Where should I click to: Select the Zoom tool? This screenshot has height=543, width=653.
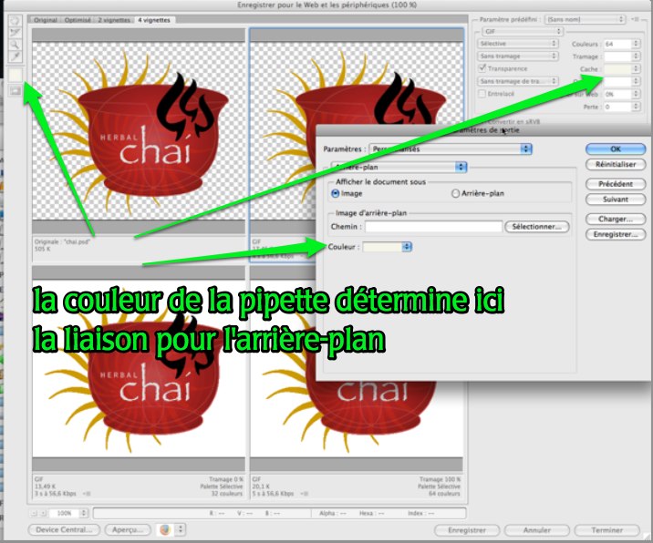pos(13,44)
